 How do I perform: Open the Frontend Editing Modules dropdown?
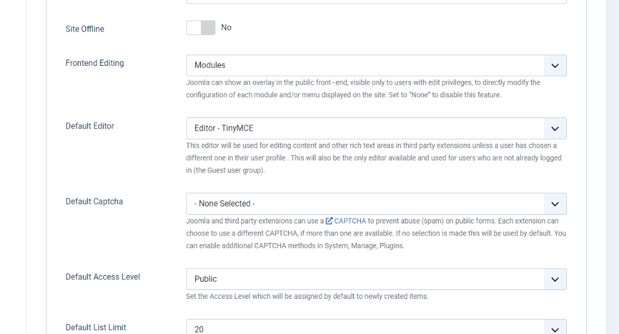pyautogui.click(x=376, y=65)
